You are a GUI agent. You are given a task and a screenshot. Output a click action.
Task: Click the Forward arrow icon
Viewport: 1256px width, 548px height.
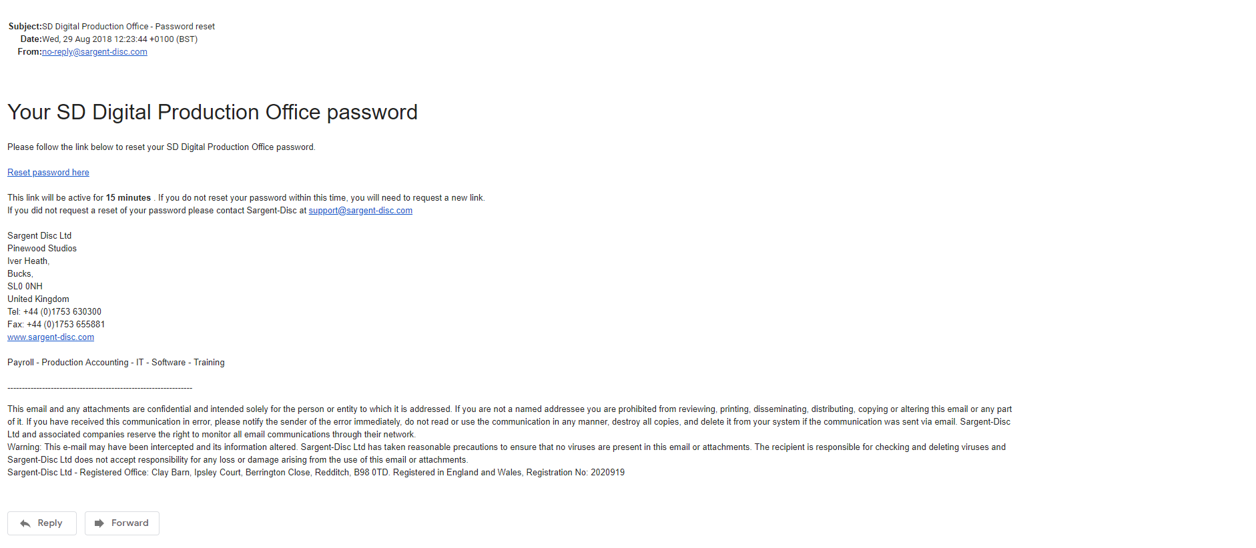click(x=99, y=523)
